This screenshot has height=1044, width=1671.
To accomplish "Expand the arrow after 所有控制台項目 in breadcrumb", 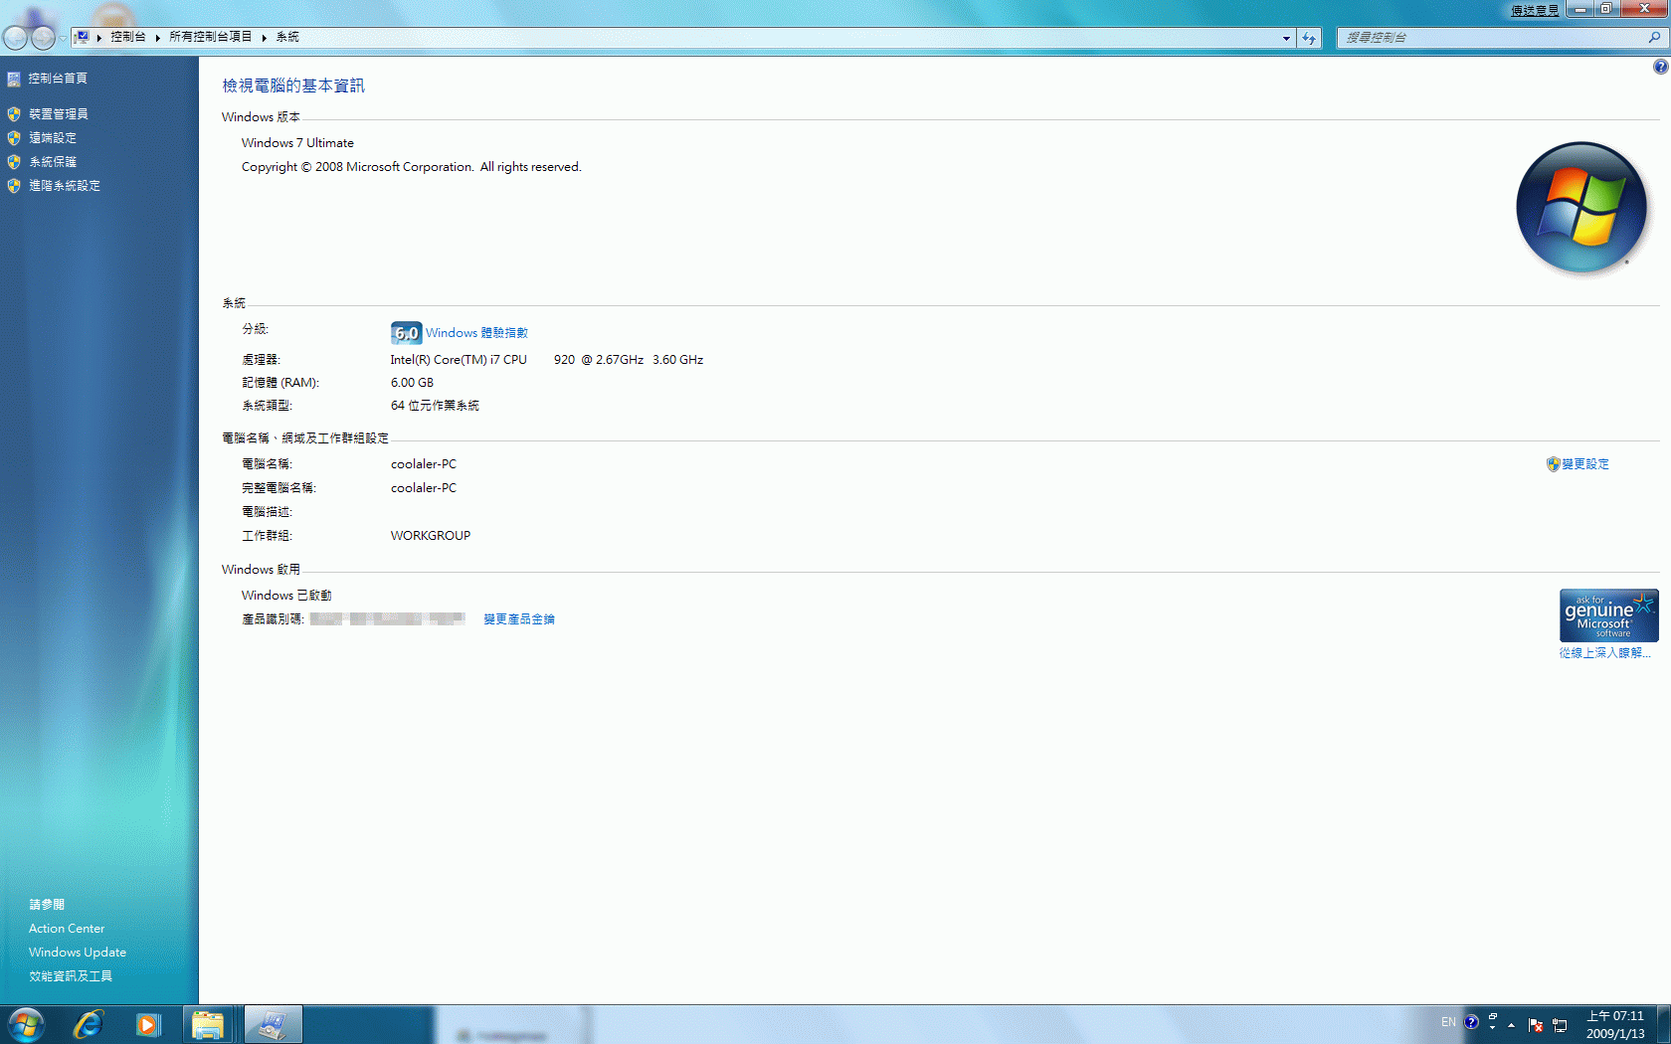I will 265,38.
